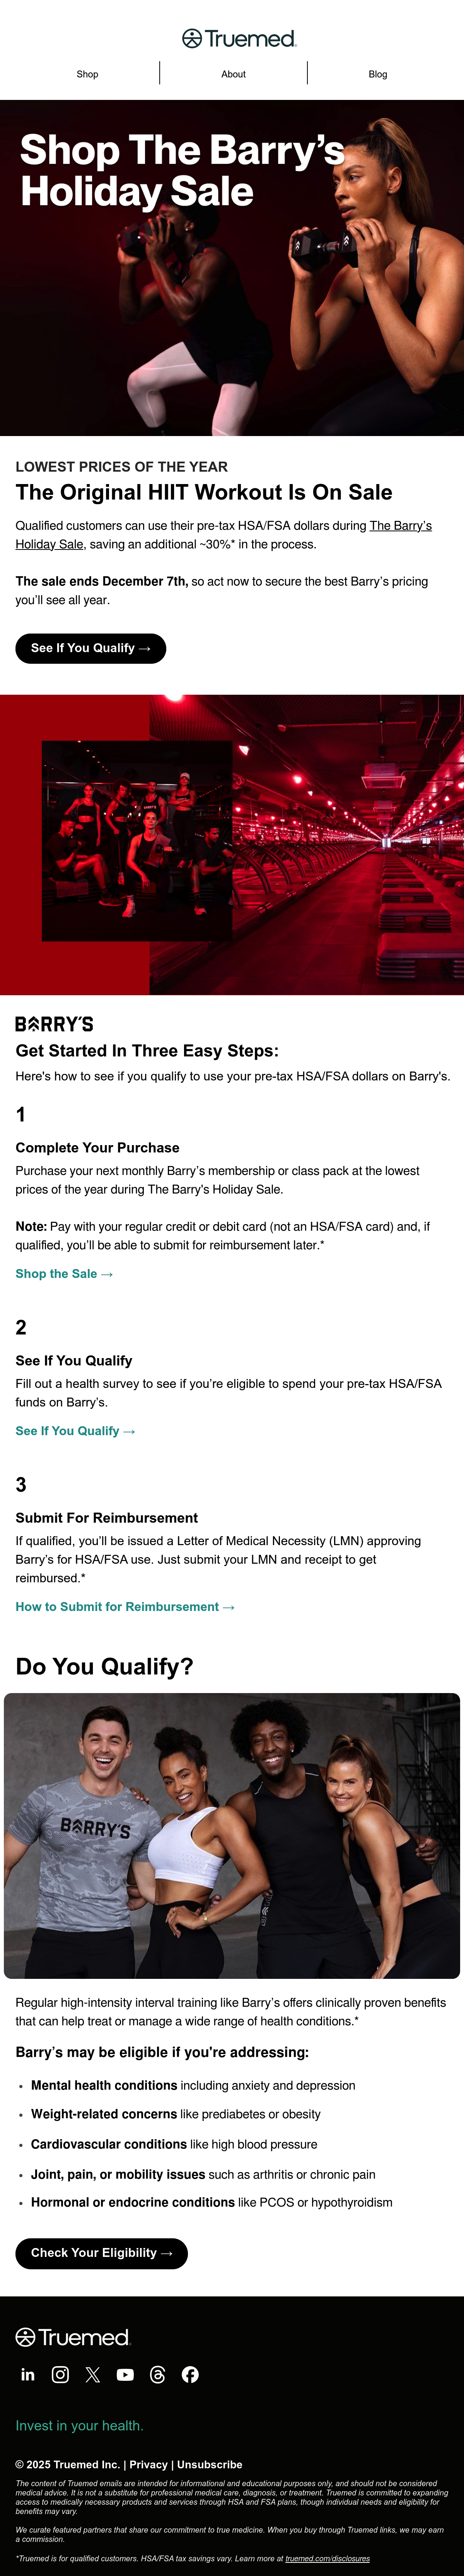464x2576 pixels.
Task: Open How to Submit for Reimbursement link
Action: [125, 1607]
